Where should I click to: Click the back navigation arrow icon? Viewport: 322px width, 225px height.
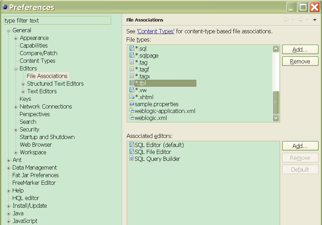(x=286, y=20)
